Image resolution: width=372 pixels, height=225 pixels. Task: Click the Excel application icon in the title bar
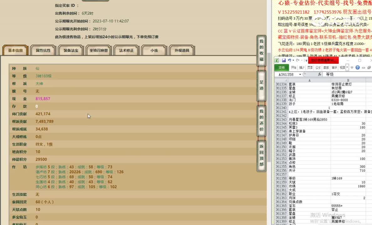pyautogui.click(x=277, y=60)
